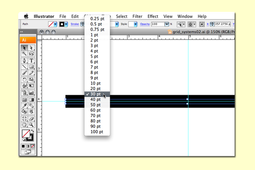Click the Opacity link label
The image size is (255, 170).
145,25
